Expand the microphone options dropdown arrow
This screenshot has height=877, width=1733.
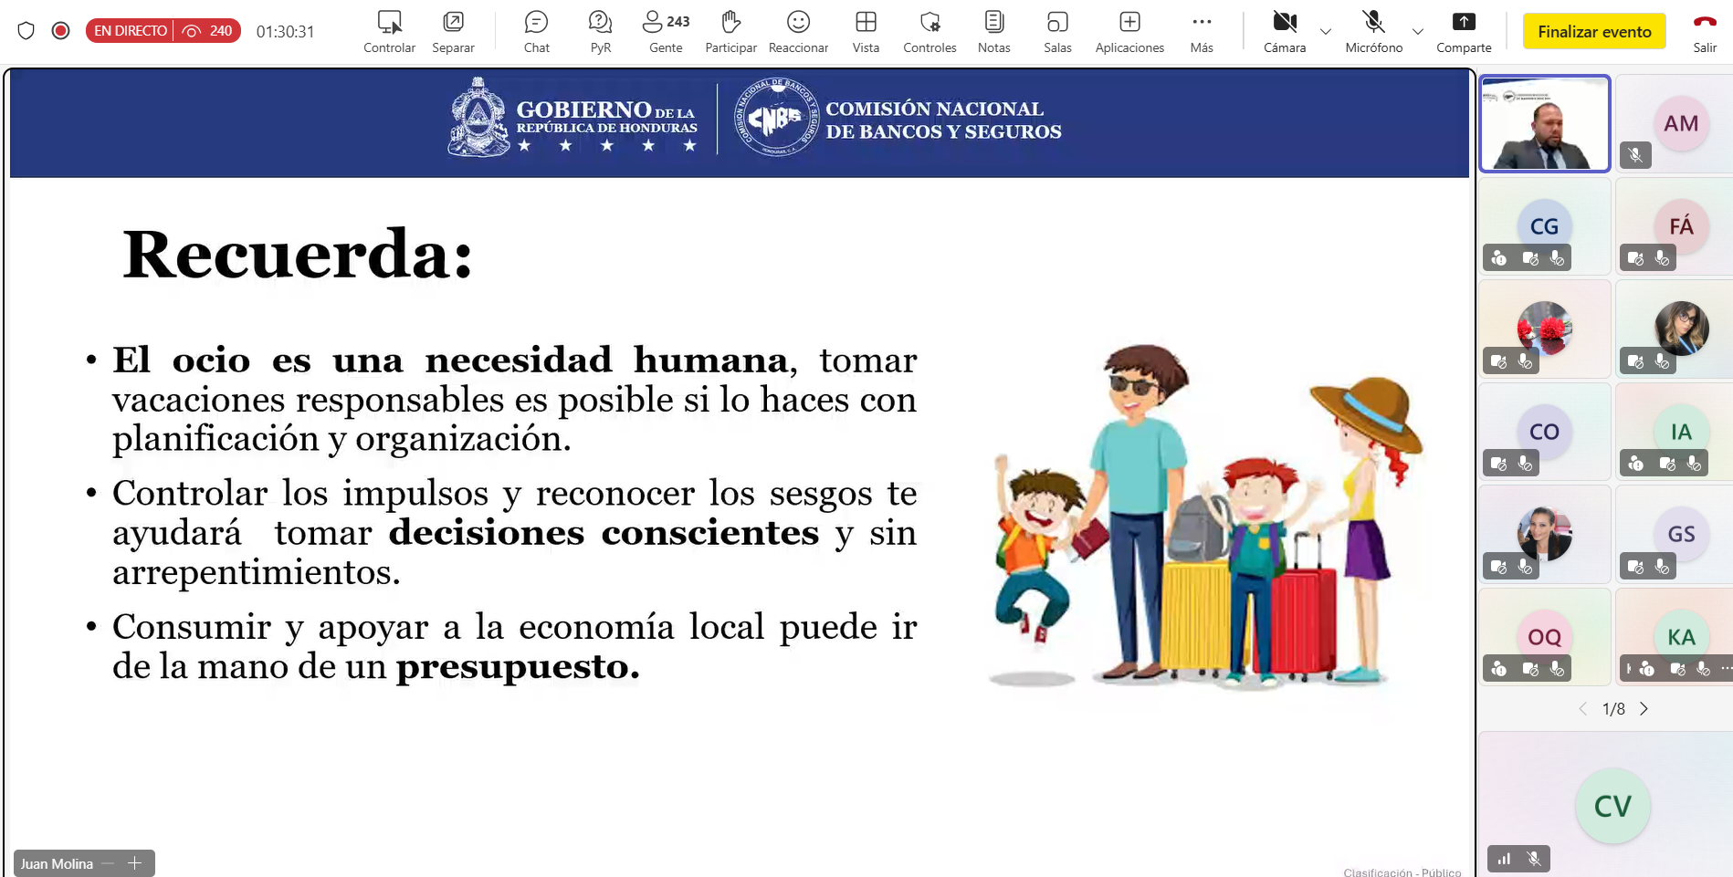1417,32
